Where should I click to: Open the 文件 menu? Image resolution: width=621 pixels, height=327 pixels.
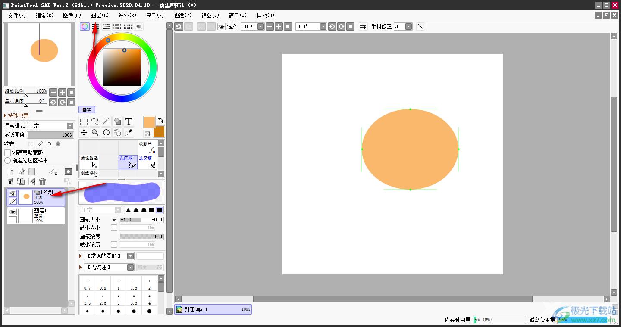[x=16, y=16]
